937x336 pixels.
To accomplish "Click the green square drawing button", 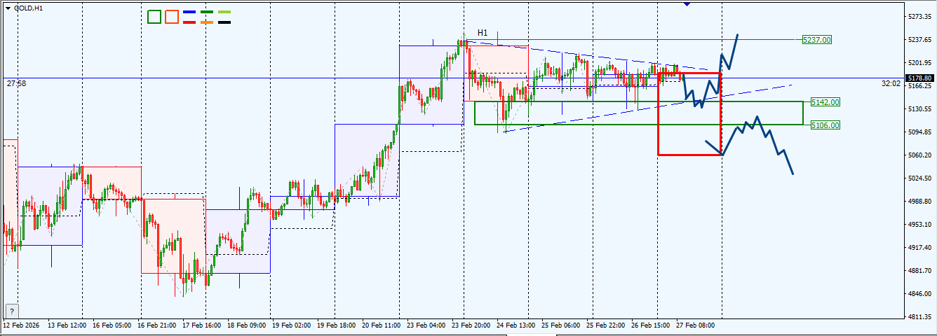I will click(x=154, y=17).
